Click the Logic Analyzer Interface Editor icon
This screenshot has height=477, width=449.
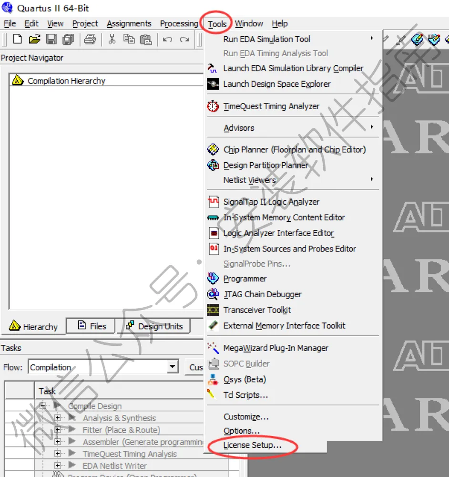[x=214, y=233]
